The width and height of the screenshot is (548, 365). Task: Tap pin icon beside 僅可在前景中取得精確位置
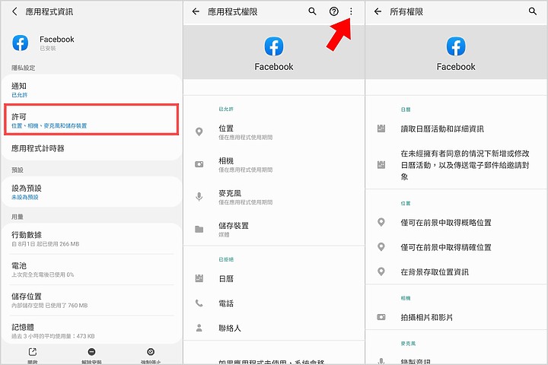[x=381, y=247]
